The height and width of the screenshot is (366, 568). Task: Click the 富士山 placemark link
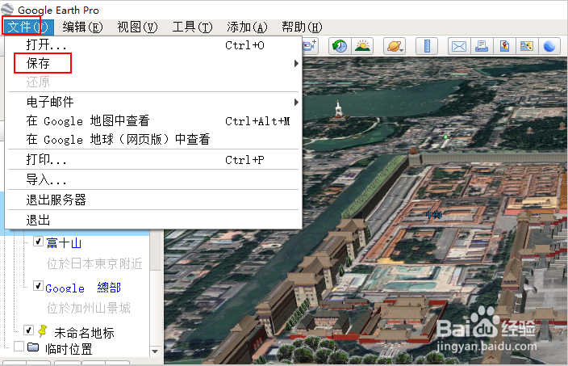pyautogui.click(x=64, y=242)
